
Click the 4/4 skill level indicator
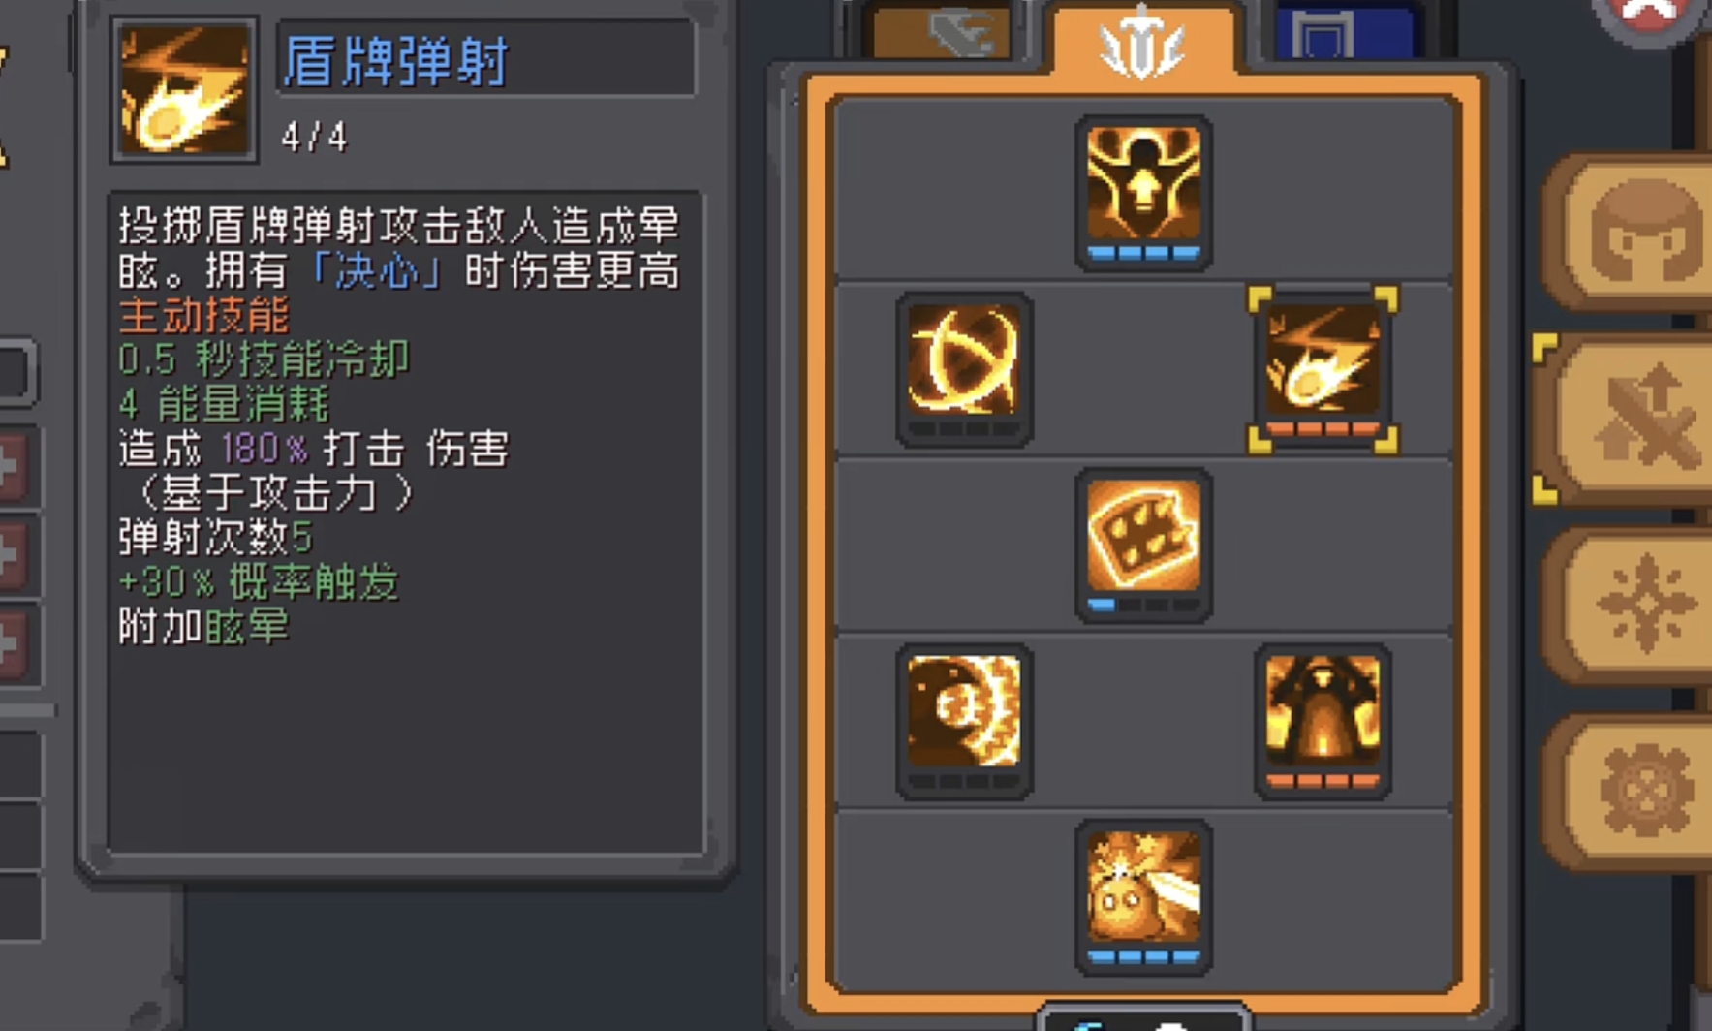(314, 137)
